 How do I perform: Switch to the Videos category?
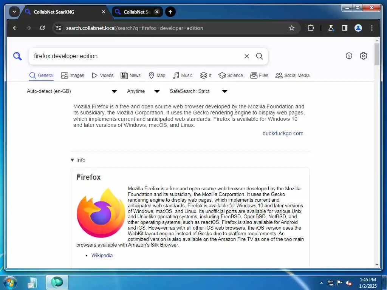[102, 76]
